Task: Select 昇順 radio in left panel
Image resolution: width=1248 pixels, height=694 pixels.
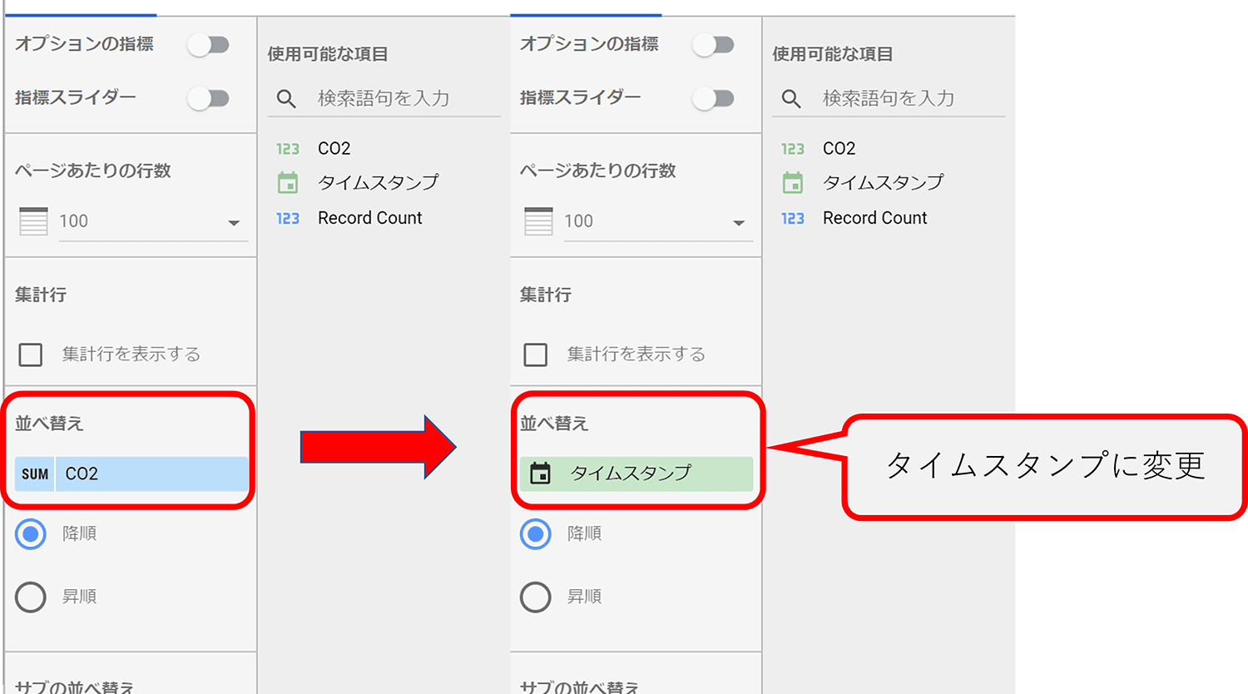Action: tap(31, 597)
